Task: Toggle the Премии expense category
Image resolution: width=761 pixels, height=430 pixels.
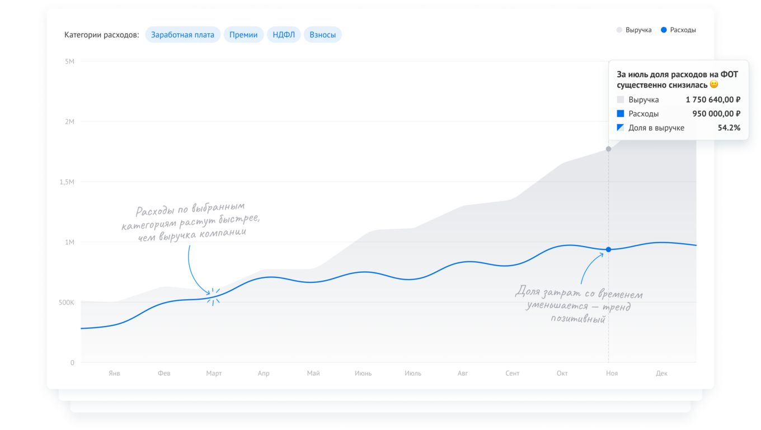Action: (x=243, y=35)
